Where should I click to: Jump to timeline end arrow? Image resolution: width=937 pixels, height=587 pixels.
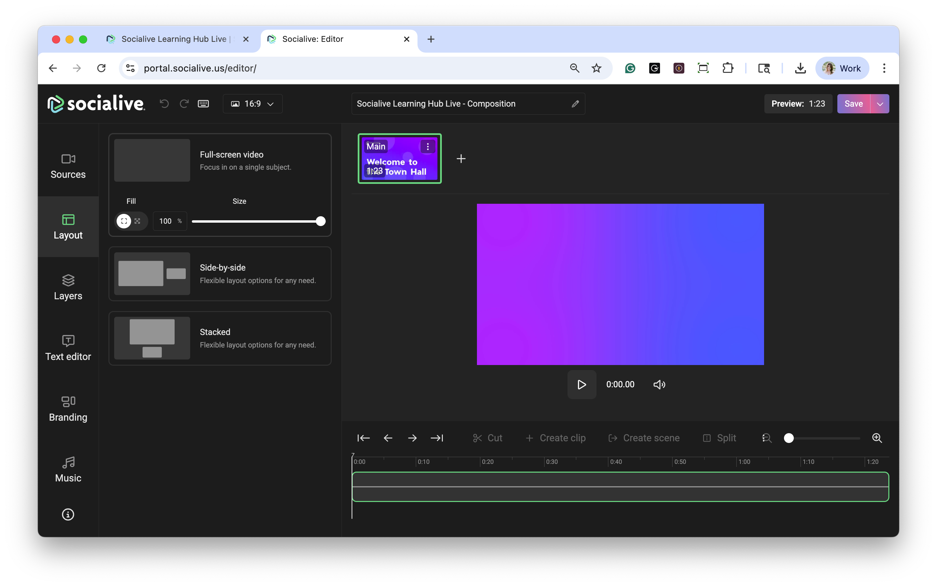tap(437, 438)
